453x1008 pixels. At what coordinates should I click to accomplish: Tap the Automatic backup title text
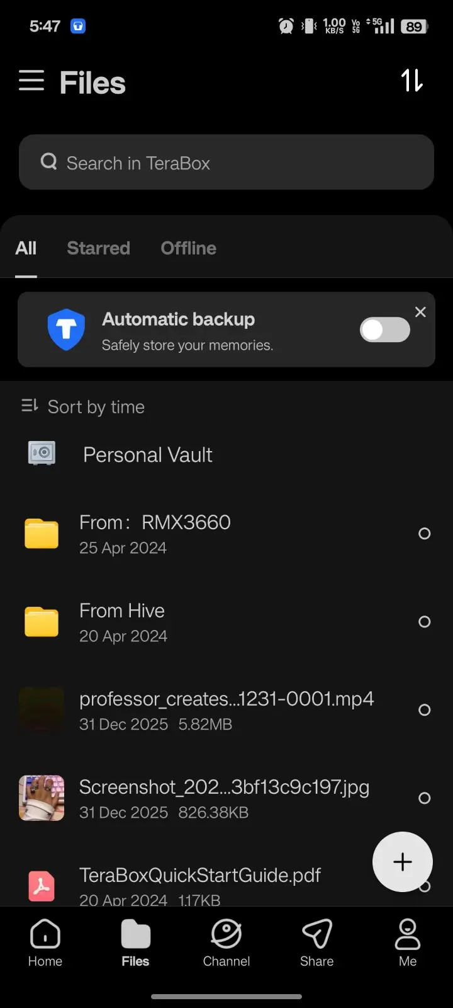[179, 319]
